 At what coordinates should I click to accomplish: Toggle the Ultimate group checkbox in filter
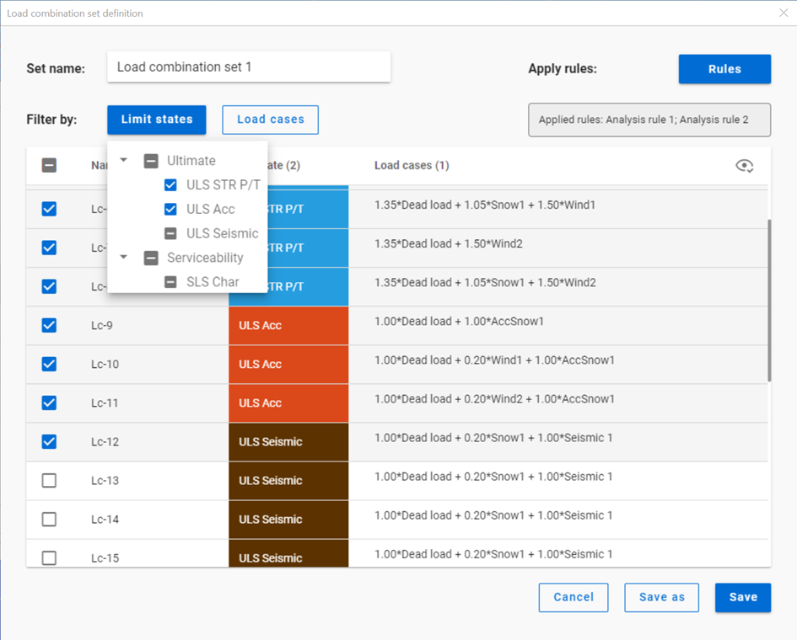151,161
